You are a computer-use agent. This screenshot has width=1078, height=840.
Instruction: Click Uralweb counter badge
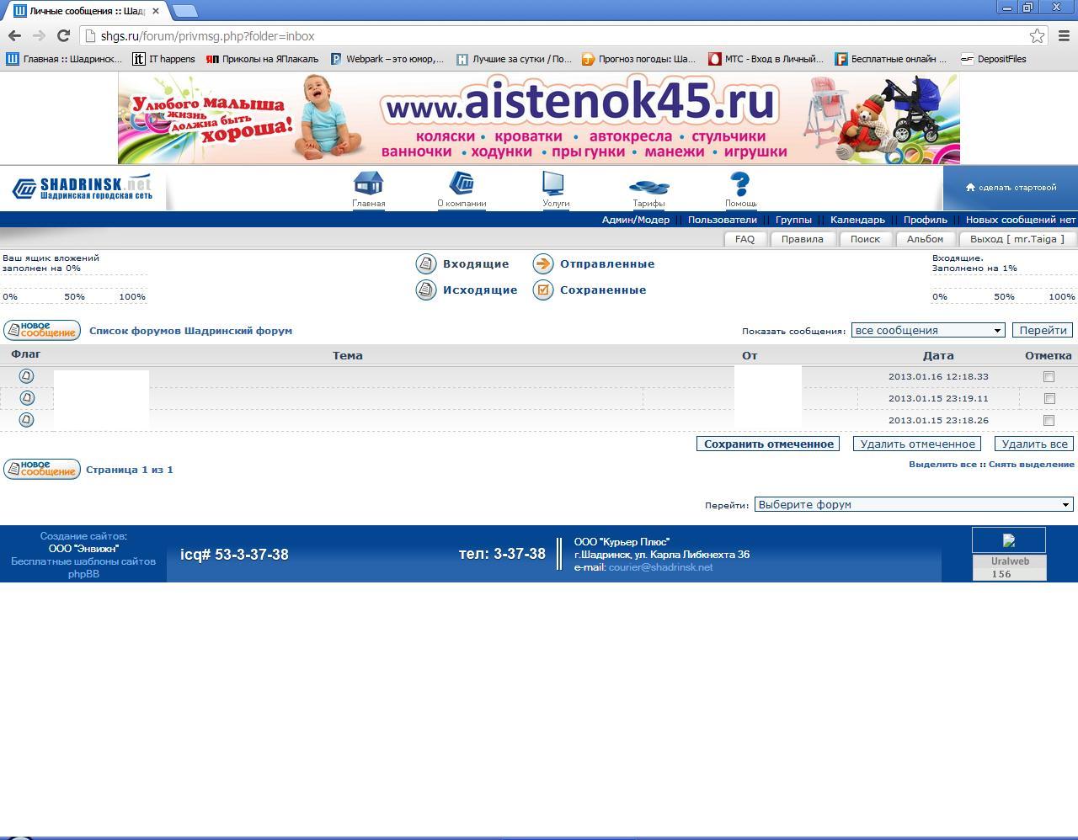pos(1009,567)
